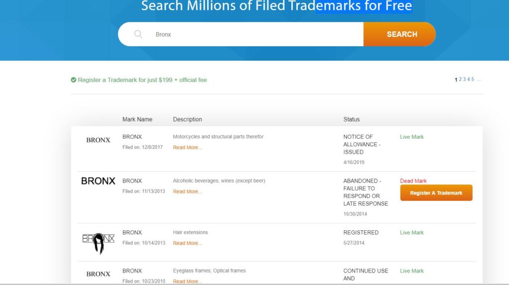
Task: Click 'NOTICE OF ALLOWANCE - ISSUED' status text
Action: 362,144
